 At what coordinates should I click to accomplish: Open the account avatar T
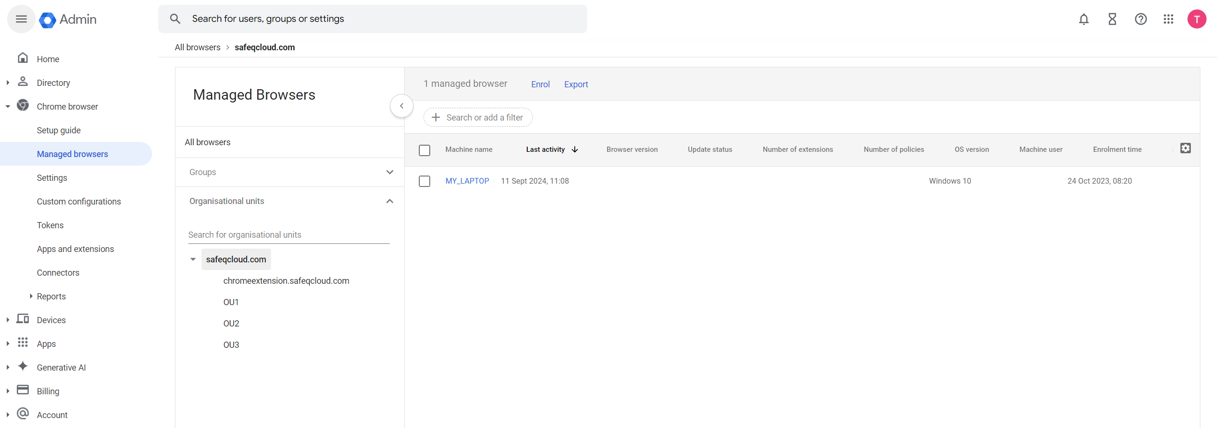tap(1196, 19)
